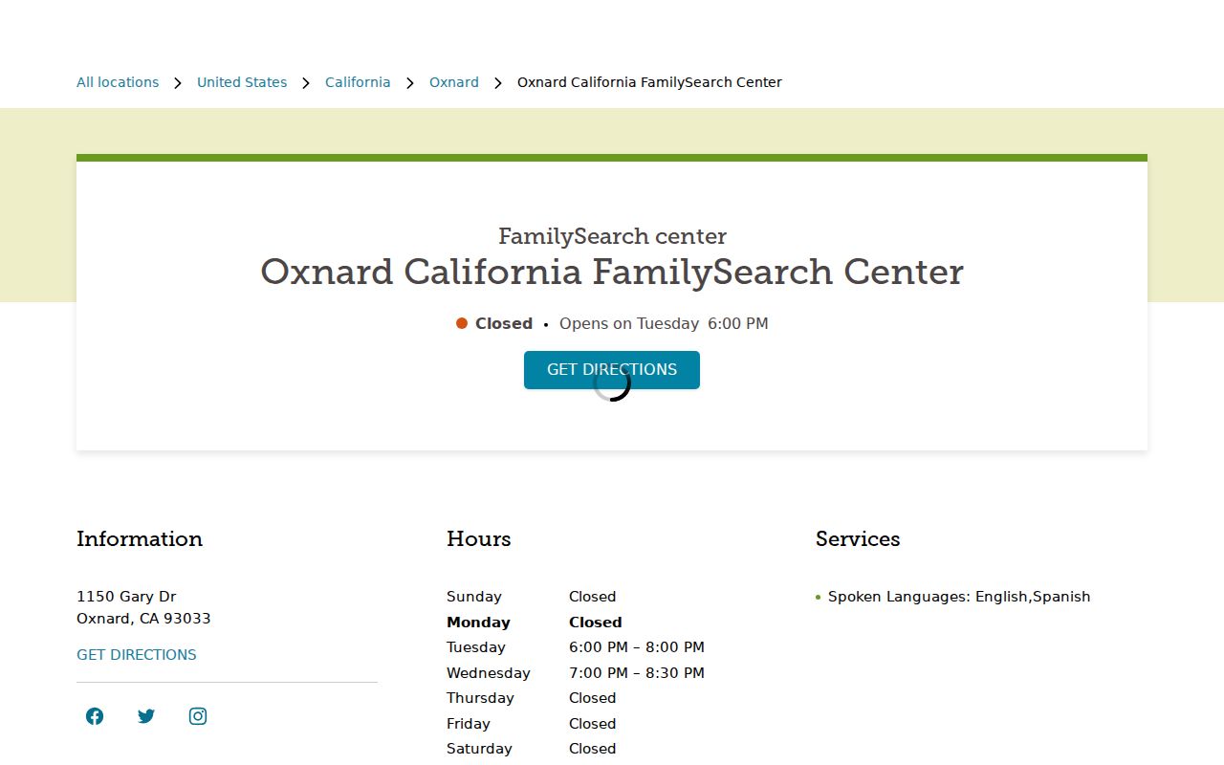Click the Opens on Tuesday 6:00 PM status
Screen dimensions: 1224x765
[x=664, y=324]
